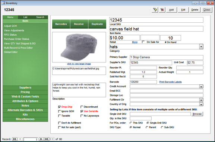The image size is (215, 142).
Task: Select the Item section header
Action: point(25,21)
